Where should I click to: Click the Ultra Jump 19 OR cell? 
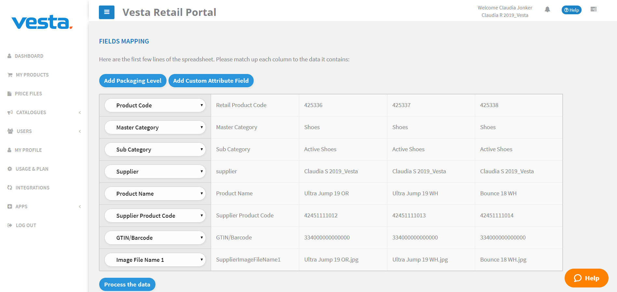(x=343, y=193)
